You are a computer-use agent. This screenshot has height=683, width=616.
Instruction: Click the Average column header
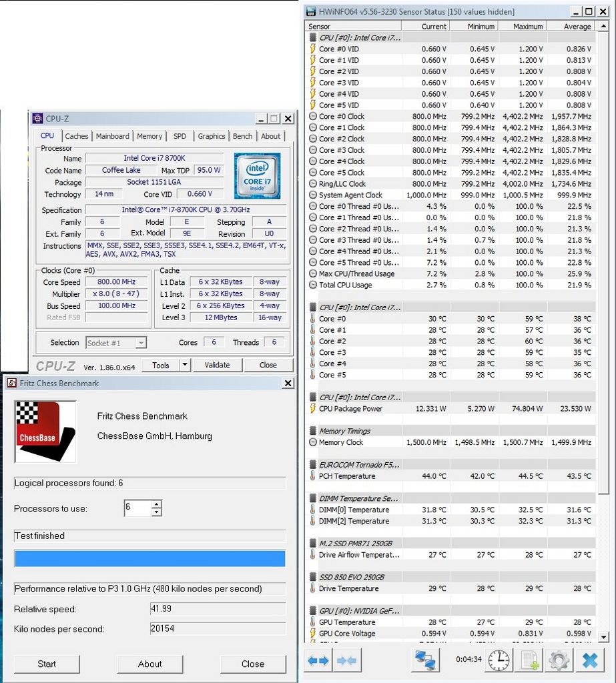[571, 26]
